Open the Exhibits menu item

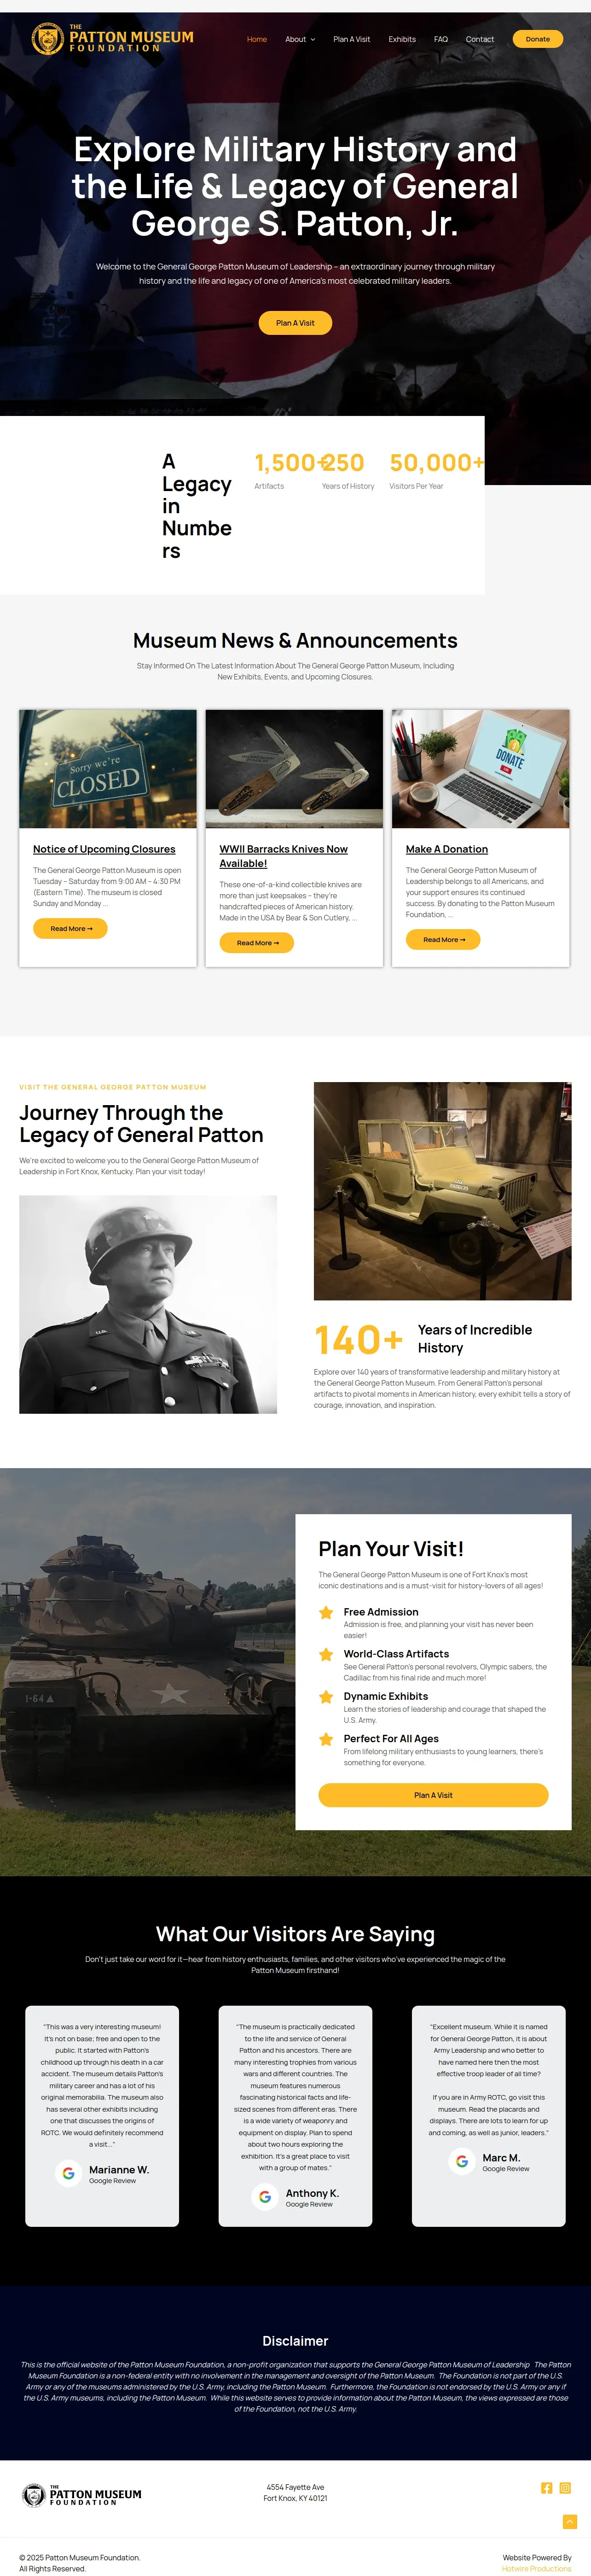(402, 39)
